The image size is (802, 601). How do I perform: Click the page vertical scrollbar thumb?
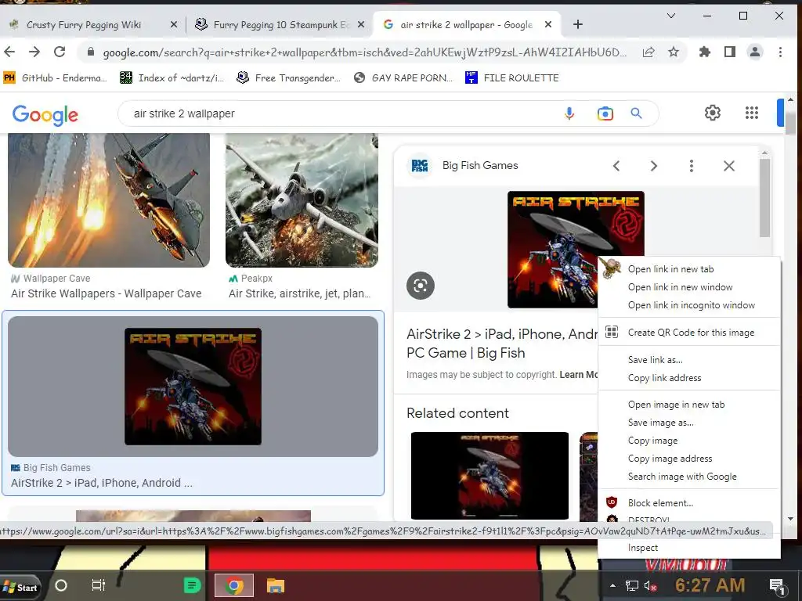point(791,124)
